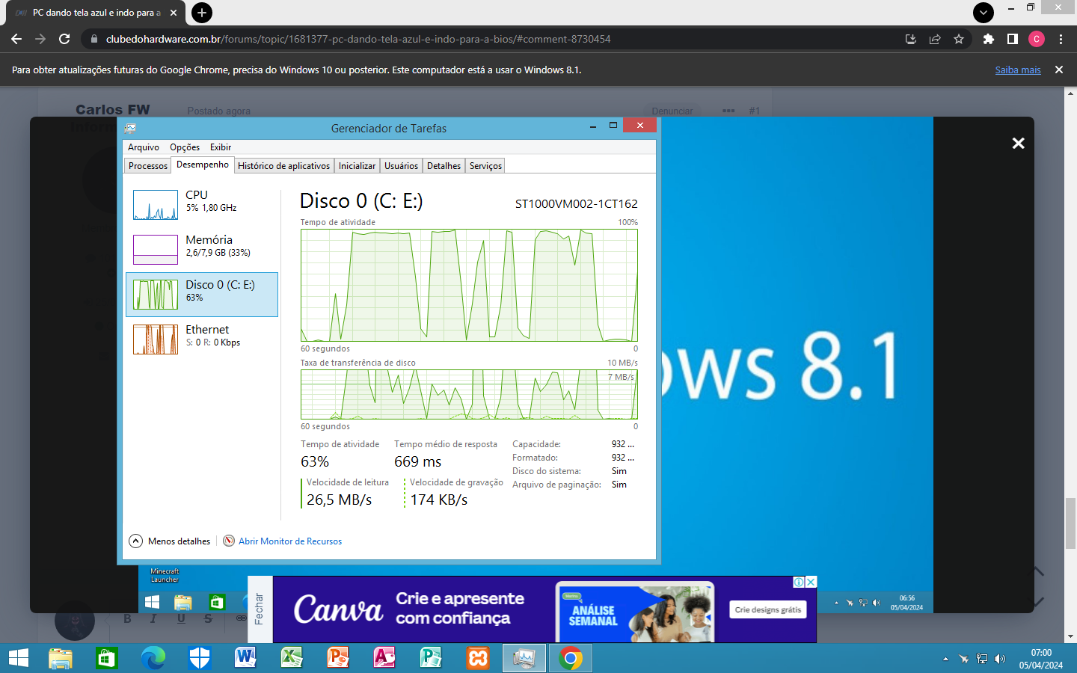Image resolution: width=1077 pixels, height=673 pixels.
Task: Select the 'Disco 0 (C: E:)' item
Action: click(202, 295)
